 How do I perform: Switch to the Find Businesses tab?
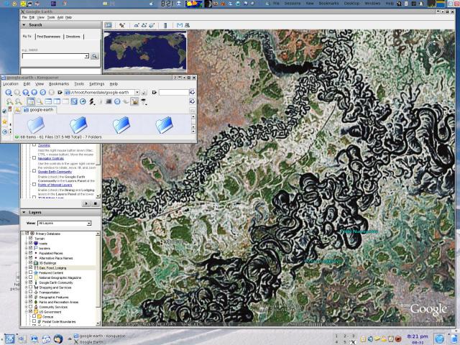click(x=49, y=37)
